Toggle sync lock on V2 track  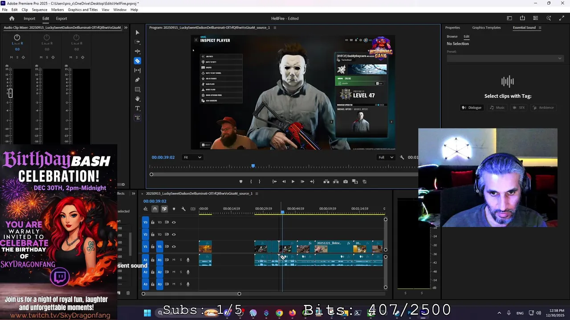click(167, 234)
